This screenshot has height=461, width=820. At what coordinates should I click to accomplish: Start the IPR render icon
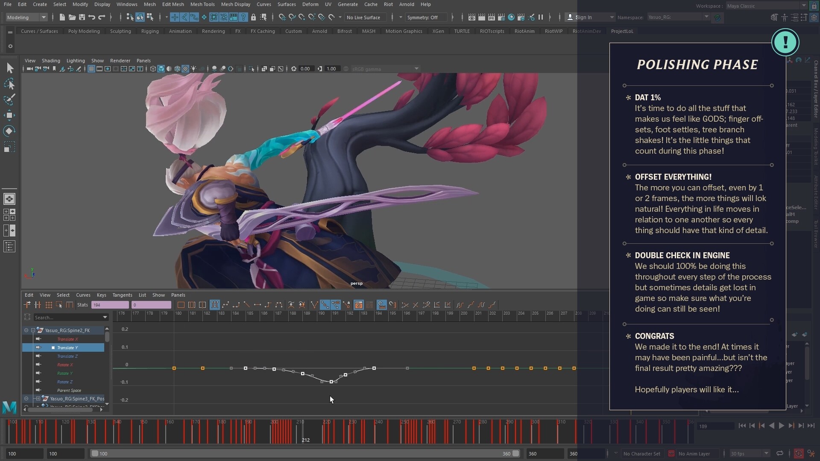point(492,18)
